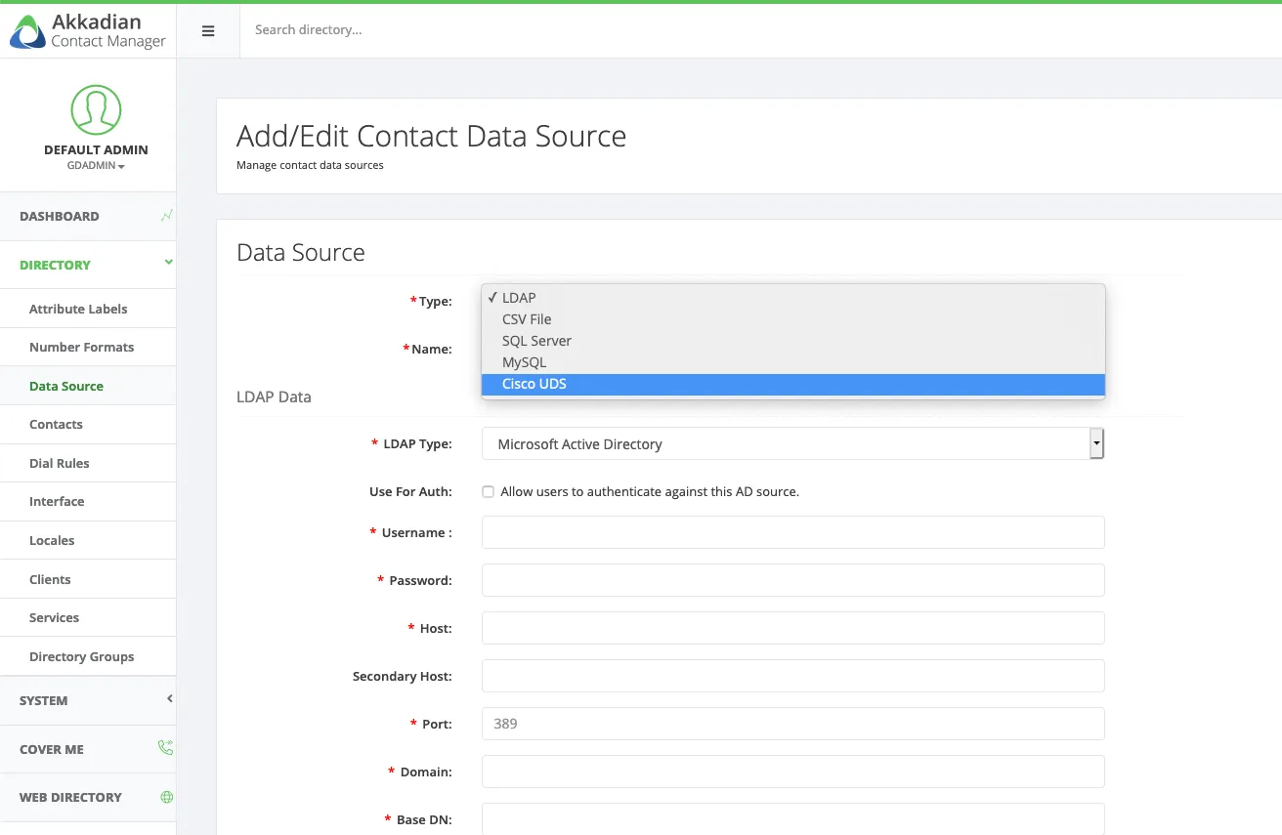This screenshot has height=835, width=1282.
Task: Click the Default Admin avatar icon
Action: click(x=96, y=109)
